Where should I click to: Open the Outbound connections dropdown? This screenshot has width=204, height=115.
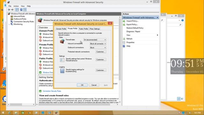pyautogui.click(x=98, y=48)
